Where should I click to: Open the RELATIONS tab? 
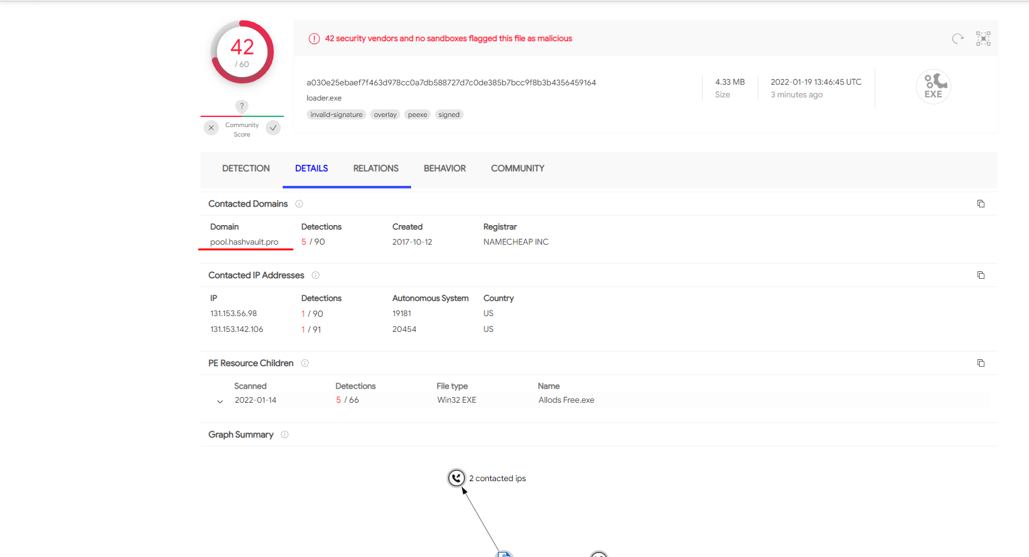pyautogui.click(x=376, y=168)
